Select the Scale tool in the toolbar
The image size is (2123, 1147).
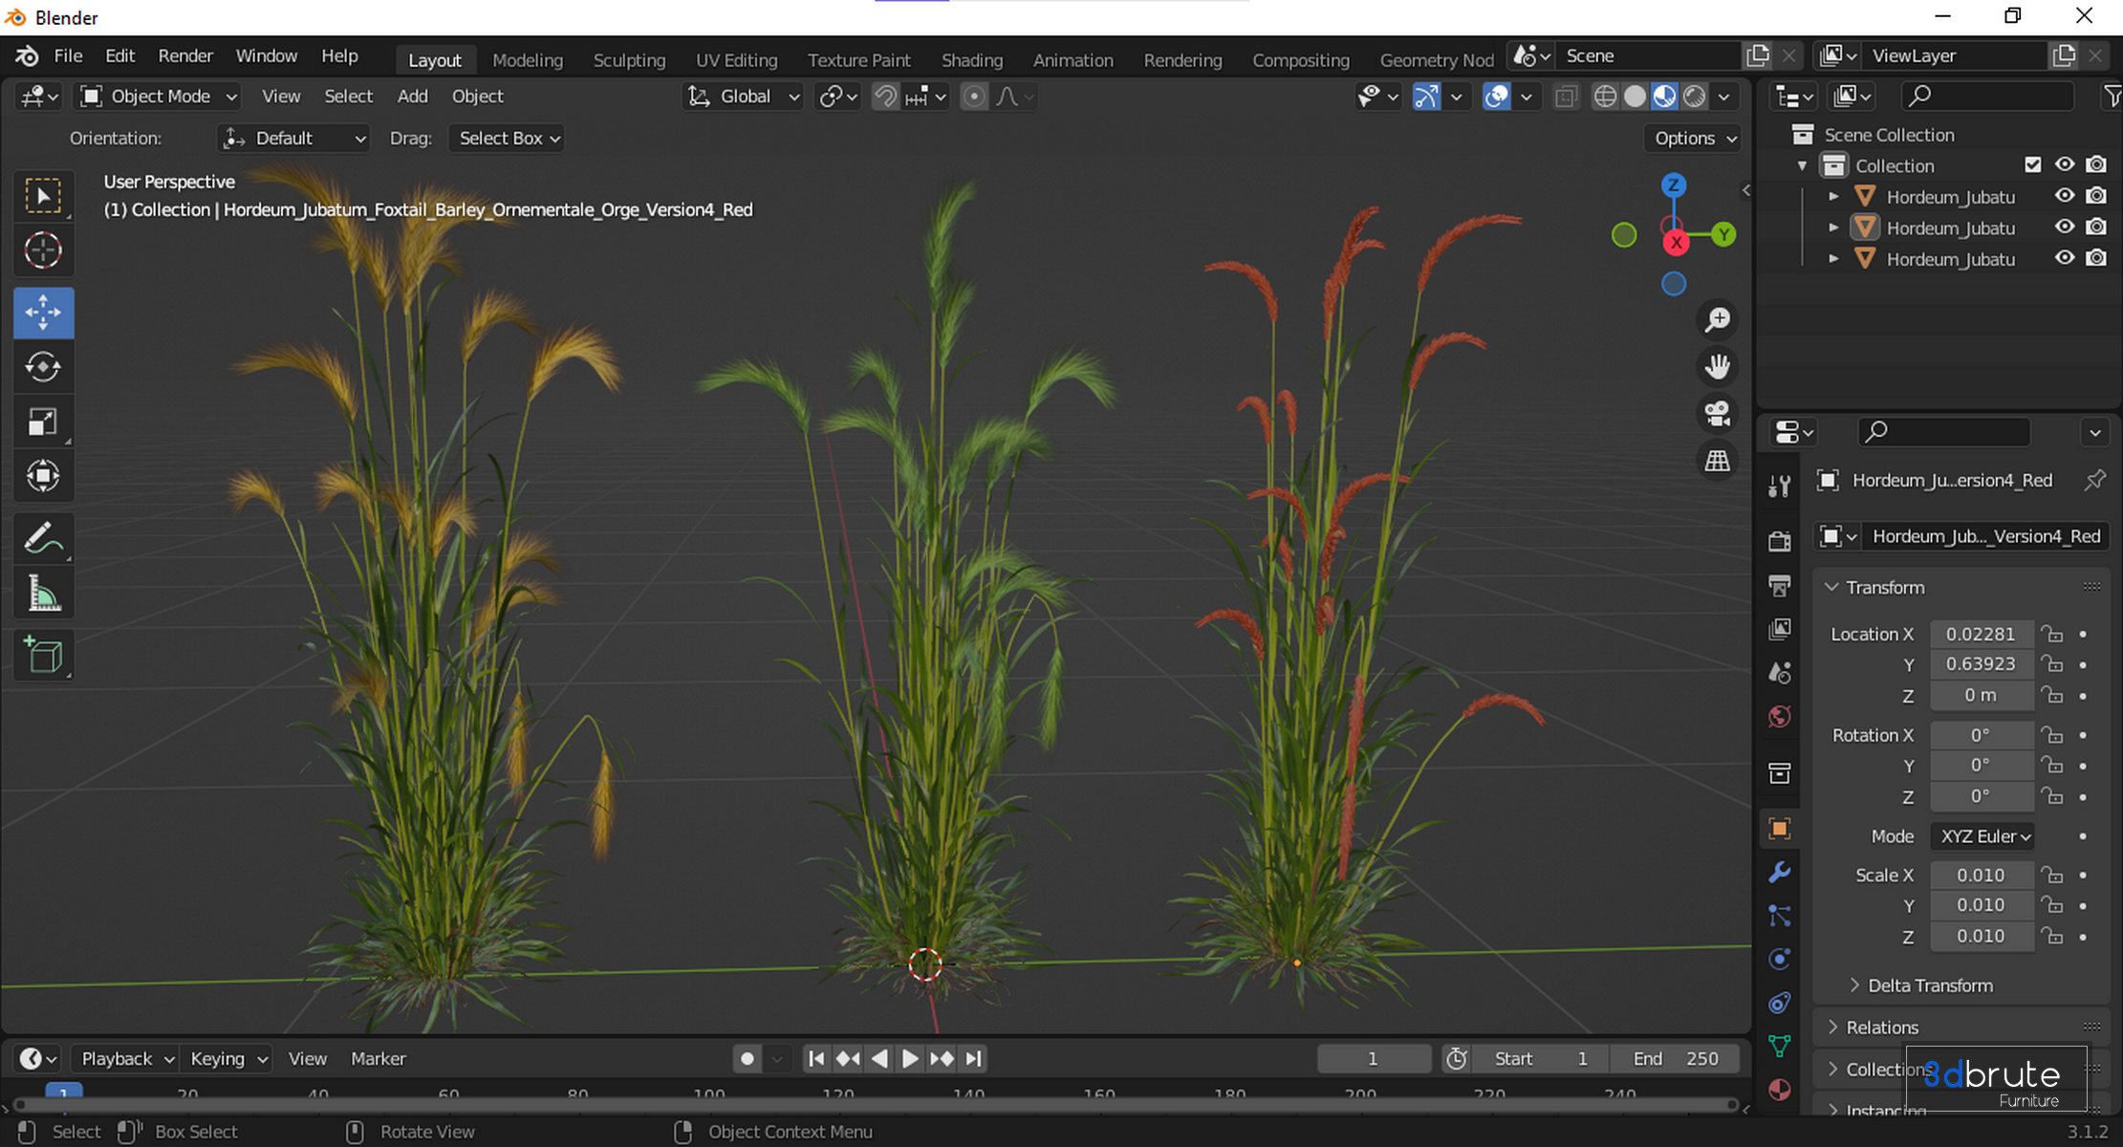pyautogui.click(x=43, y=422)
